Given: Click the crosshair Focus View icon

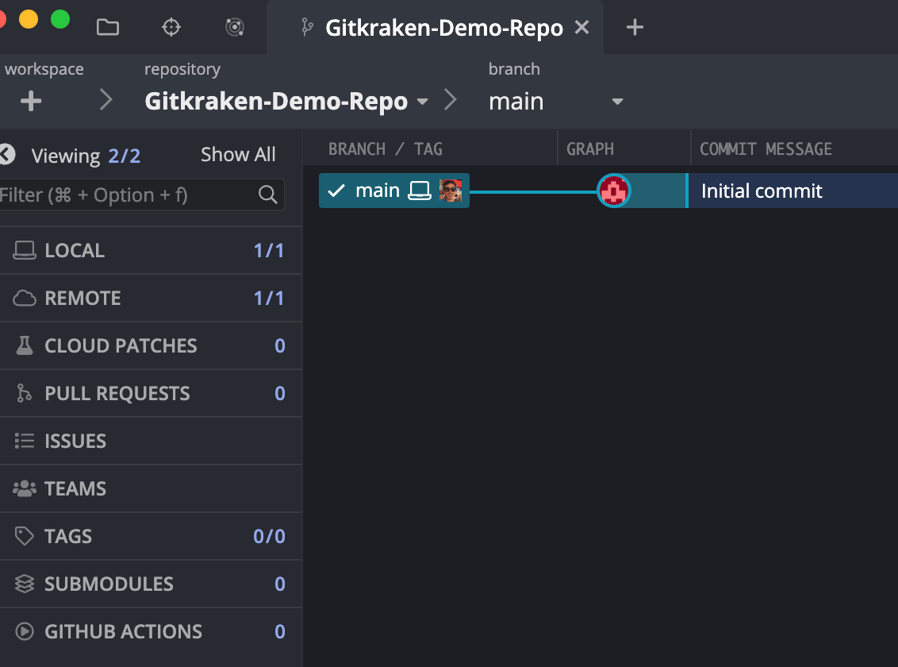Looking at the screenshot, I should [171, 27].
